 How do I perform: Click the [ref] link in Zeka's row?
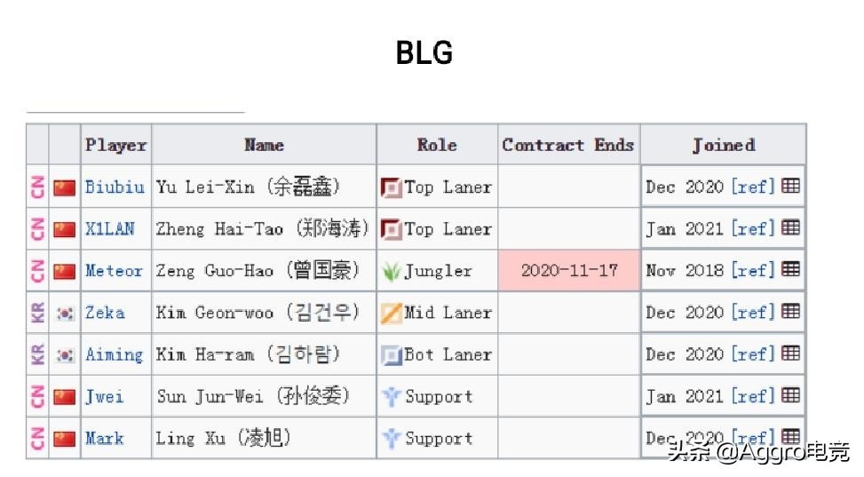(753, 312)
